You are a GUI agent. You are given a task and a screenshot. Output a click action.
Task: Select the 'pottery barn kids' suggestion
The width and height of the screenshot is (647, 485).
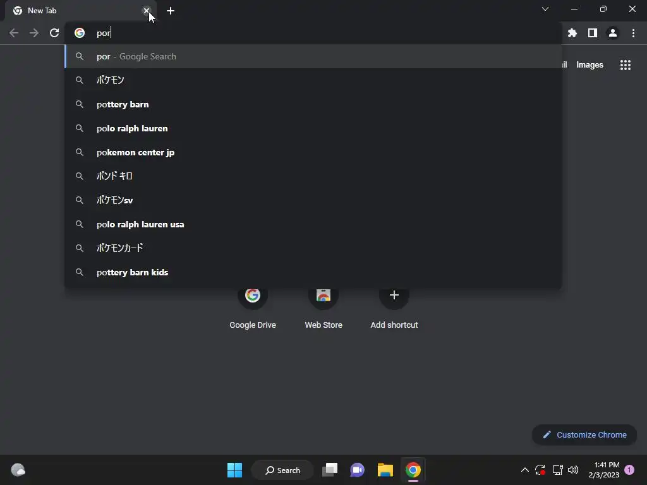(x=313, y=272)
